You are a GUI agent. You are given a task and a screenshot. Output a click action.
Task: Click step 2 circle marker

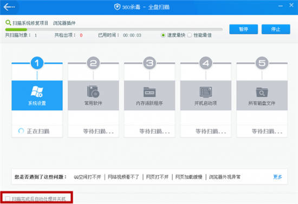click(x=93, y=63)
